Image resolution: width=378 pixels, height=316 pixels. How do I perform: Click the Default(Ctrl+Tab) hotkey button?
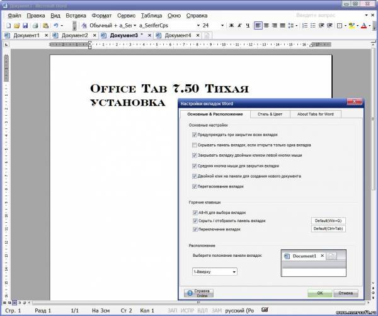point(328,229)
